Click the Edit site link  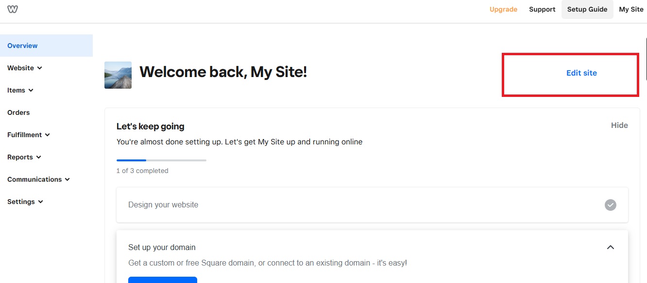(581, 73)
